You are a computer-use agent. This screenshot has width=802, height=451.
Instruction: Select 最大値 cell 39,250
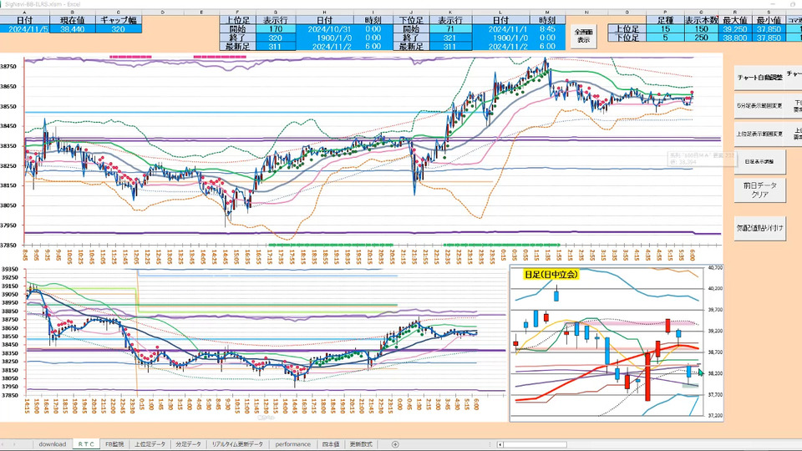735,29
